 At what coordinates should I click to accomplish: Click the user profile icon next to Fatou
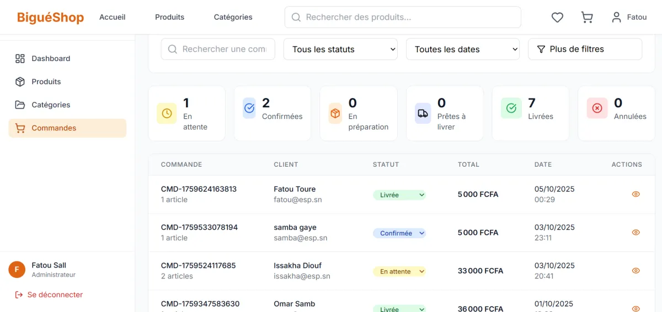[617, 18]
